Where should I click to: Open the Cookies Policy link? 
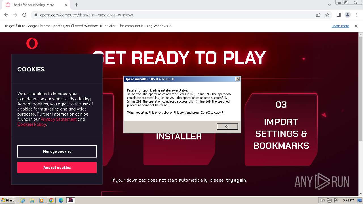[32, 124]
